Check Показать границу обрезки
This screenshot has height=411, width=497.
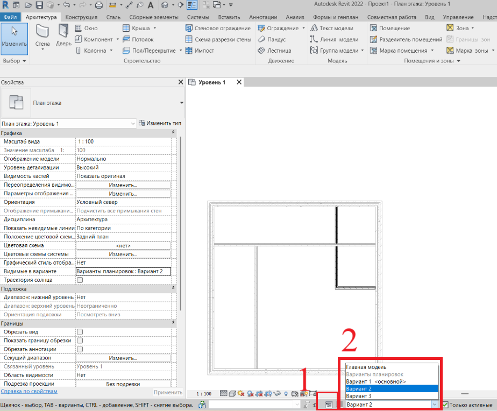tap(80, 341)
